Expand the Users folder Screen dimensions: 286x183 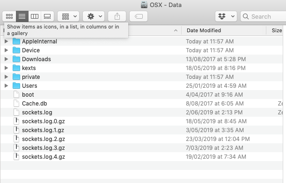(x=6, y=86)
